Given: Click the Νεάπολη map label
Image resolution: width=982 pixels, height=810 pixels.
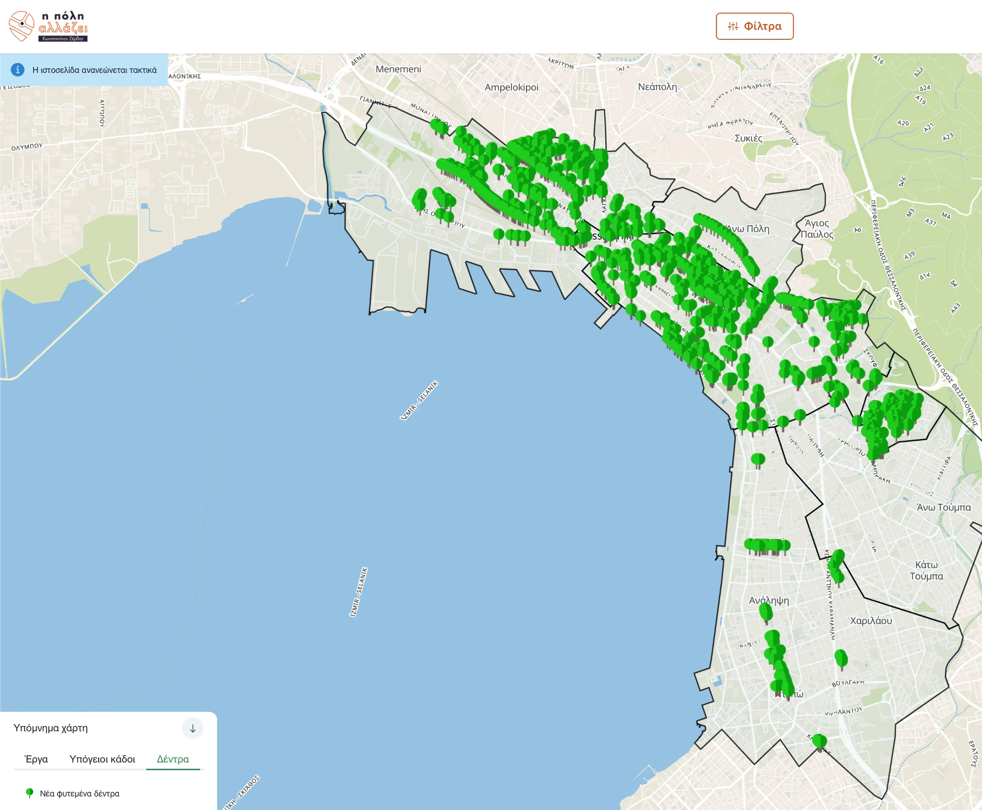Looking at the screenshot, I should pyautogui.click(x=657, y=87).
